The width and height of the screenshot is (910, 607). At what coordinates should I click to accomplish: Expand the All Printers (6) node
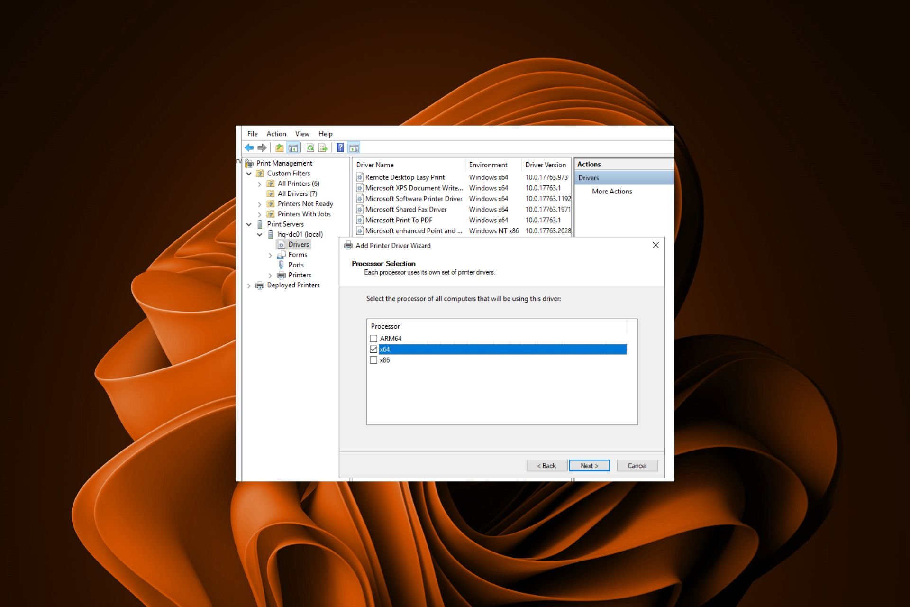[x=260, y=184]
